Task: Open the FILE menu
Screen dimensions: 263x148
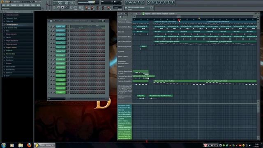Action: [4, 5]
